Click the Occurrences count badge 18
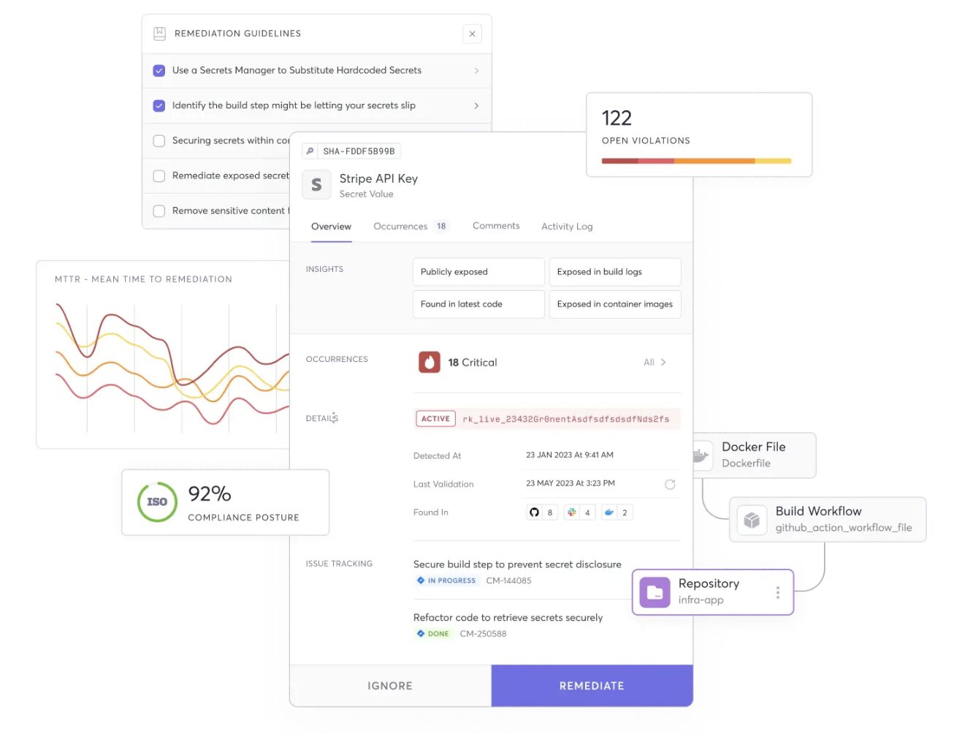 click(x=441, y=227)
